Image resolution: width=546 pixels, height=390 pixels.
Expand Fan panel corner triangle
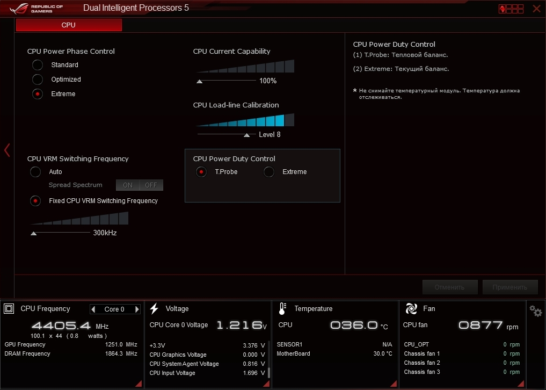pos(521,384)
